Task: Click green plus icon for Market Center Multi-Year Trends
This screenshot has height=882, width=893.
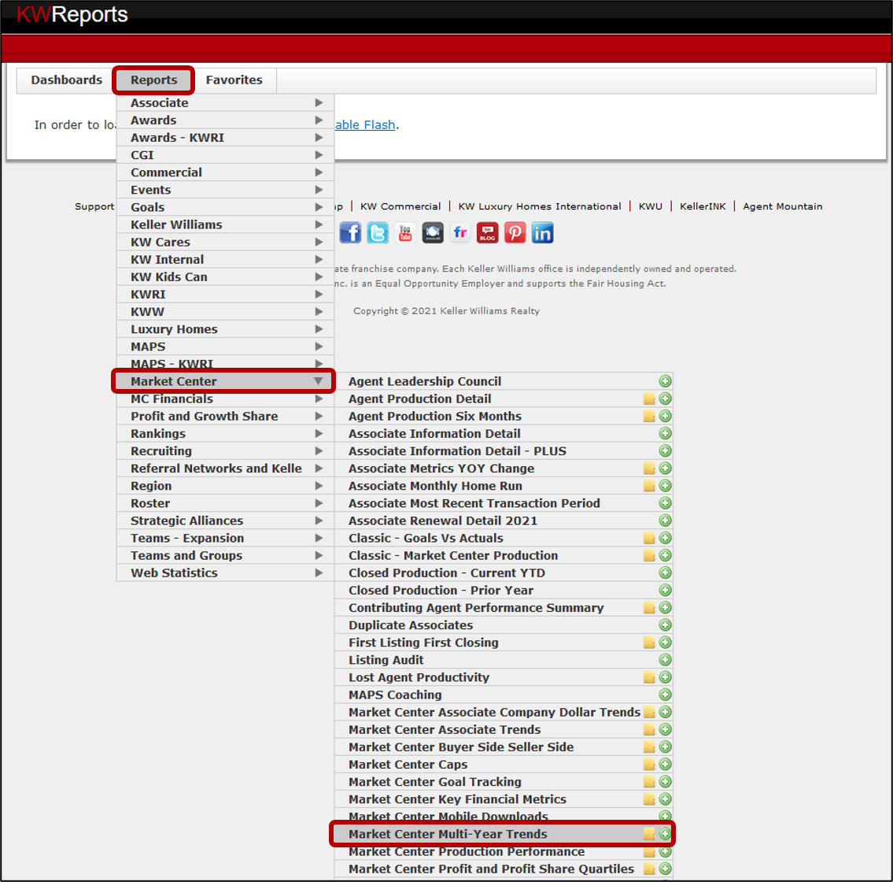Action: click(665, 834)
